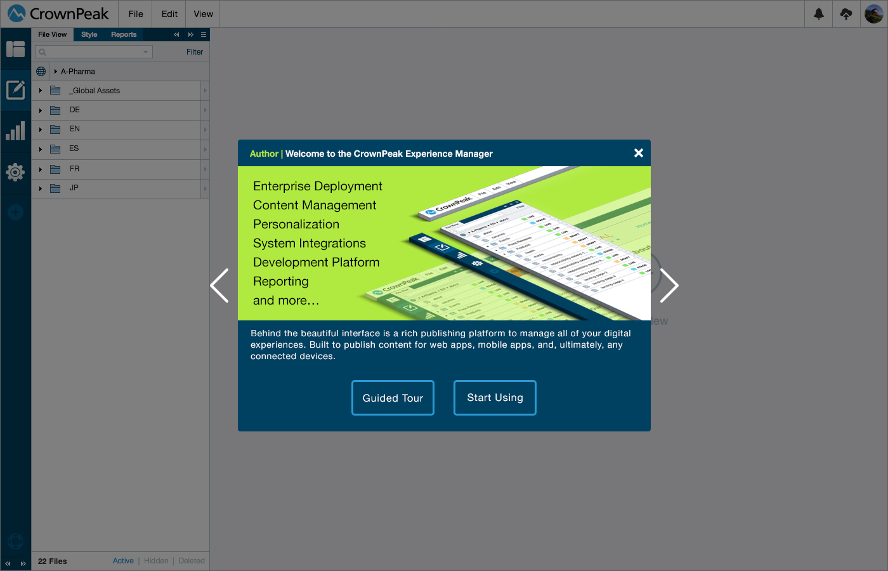This screenshot has width=888, height=571.
Task: Show Hidden files filter
Action: pyautogui.click(x=156, y=561)
